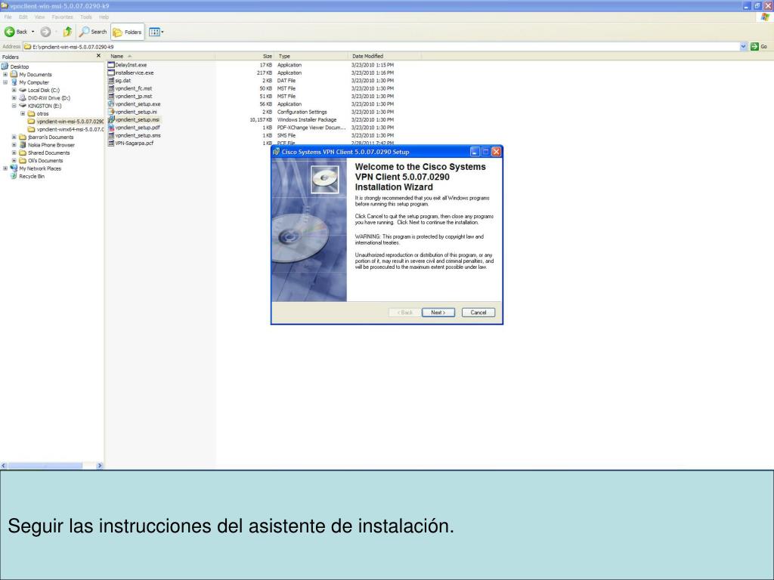Image resolution: width=774 pixels, height=580 pixels.
Task: Select the sig.dat file icon
Action: [111, 80]
